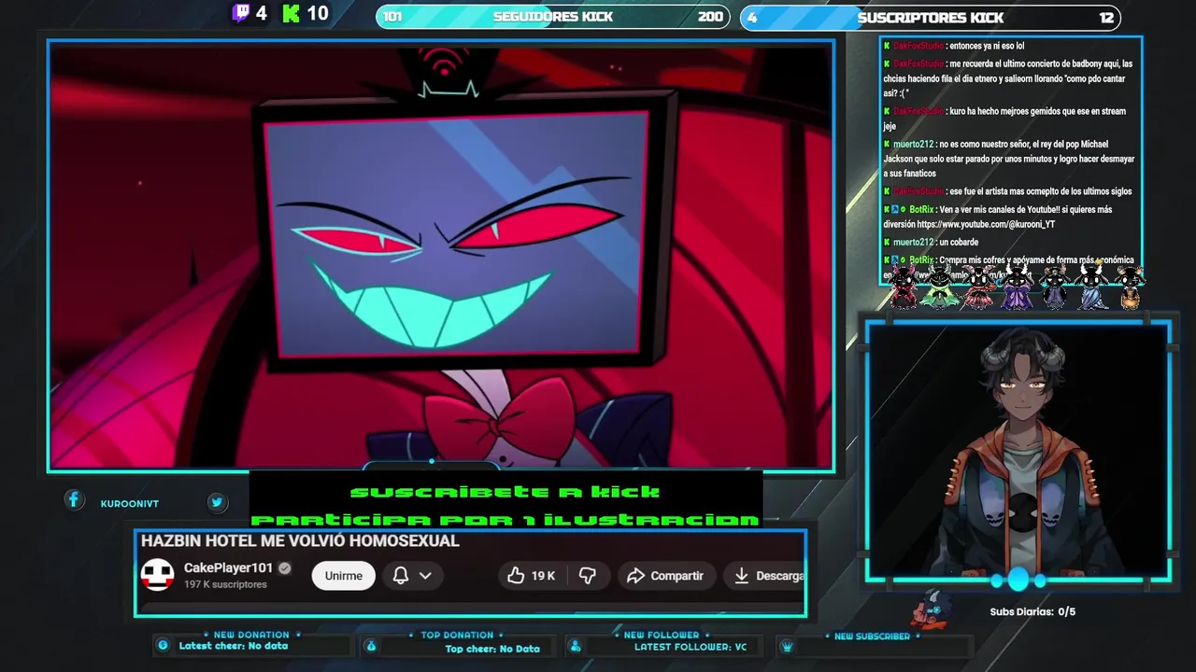1196x672 pixels.
Task: Click chat message 'kuro ha hecho mejroes gemidos'
Action: (1004, 119)
